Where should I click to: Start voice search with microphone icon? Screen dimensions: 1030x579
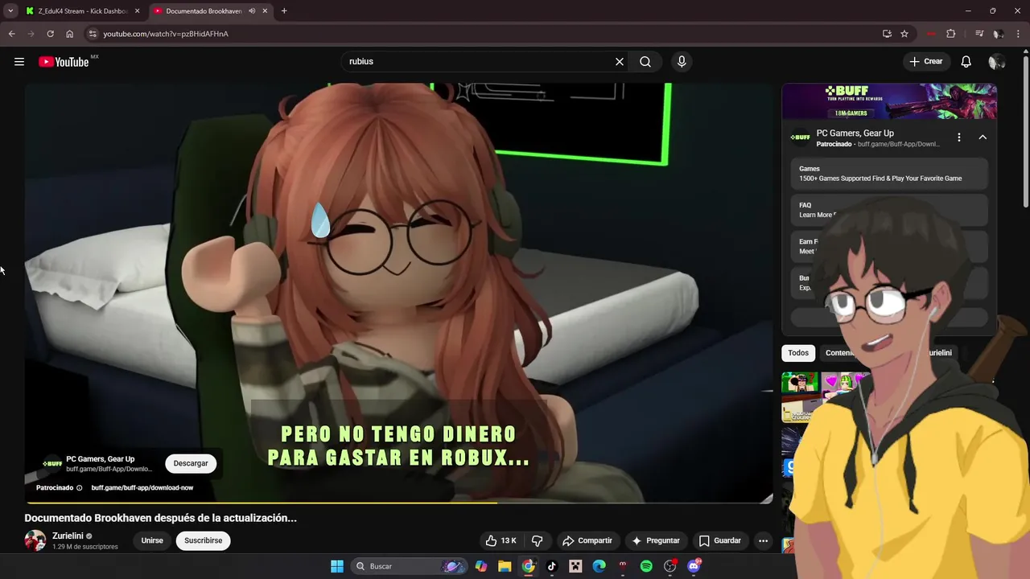(x=682, y=62)
